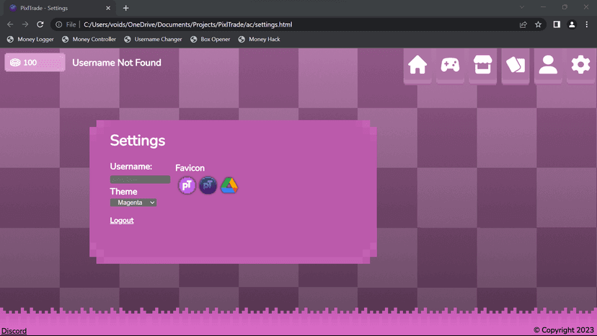Viewport: 597px width, 336px height.
Task: Click the coin balance 100 badge
Action: click(35, 63)
